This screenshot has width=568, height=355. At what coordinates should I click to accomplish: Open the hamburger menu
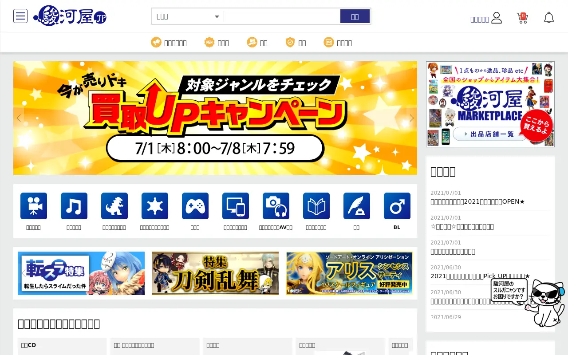pos(20,16)
